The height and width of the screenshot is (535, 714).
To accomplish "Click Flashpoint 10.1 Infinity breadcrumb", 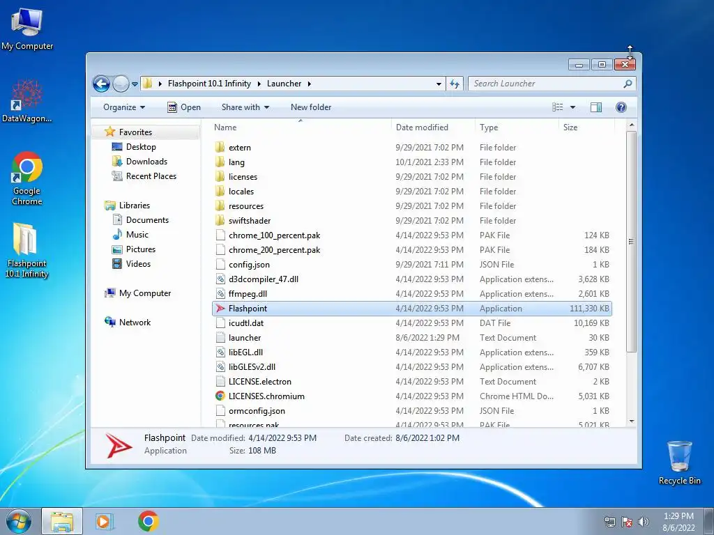I will click(x=209, y=84).
